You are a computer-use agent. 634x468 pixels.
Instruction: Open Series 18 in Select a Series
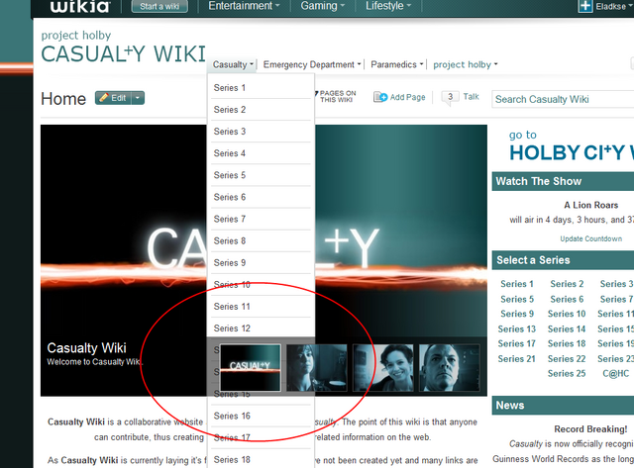pos(567,343)
